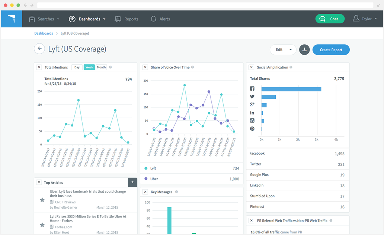Expand the Dashboards dropdown arrow
The image size is (384, 235).
(x=104, y=19)
